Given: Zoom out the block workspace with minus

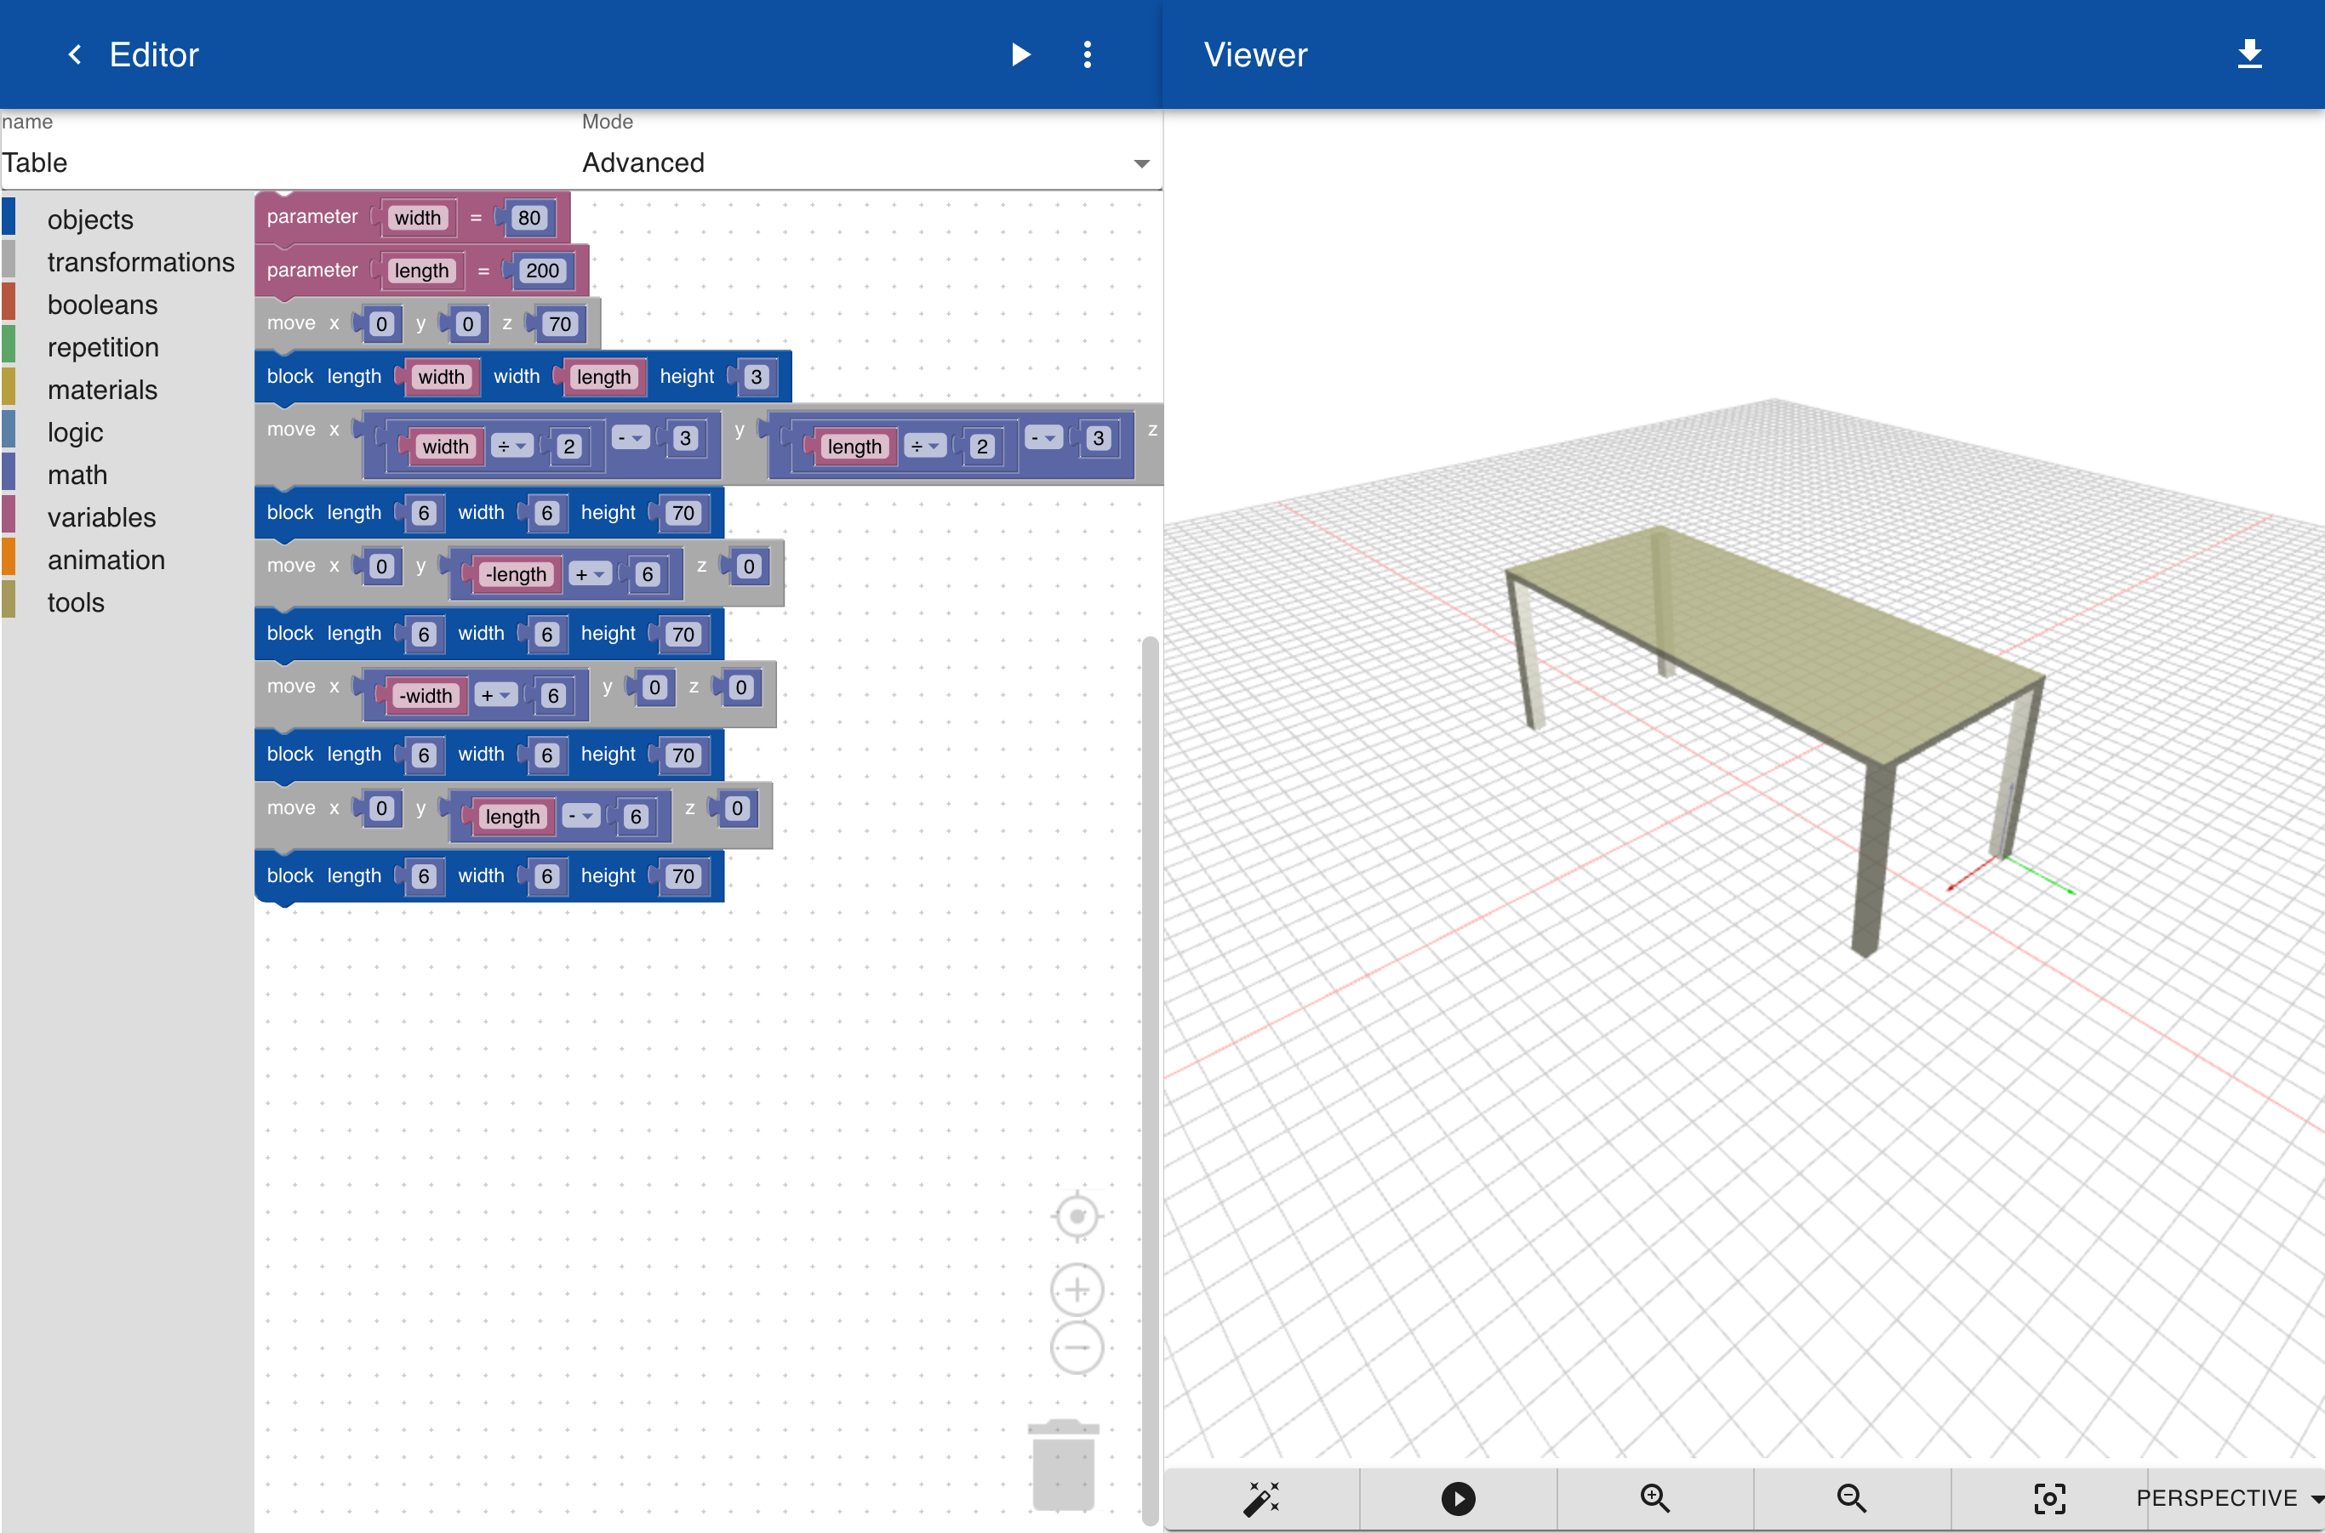Looking at the screenshot, I should point(1077,1348).
